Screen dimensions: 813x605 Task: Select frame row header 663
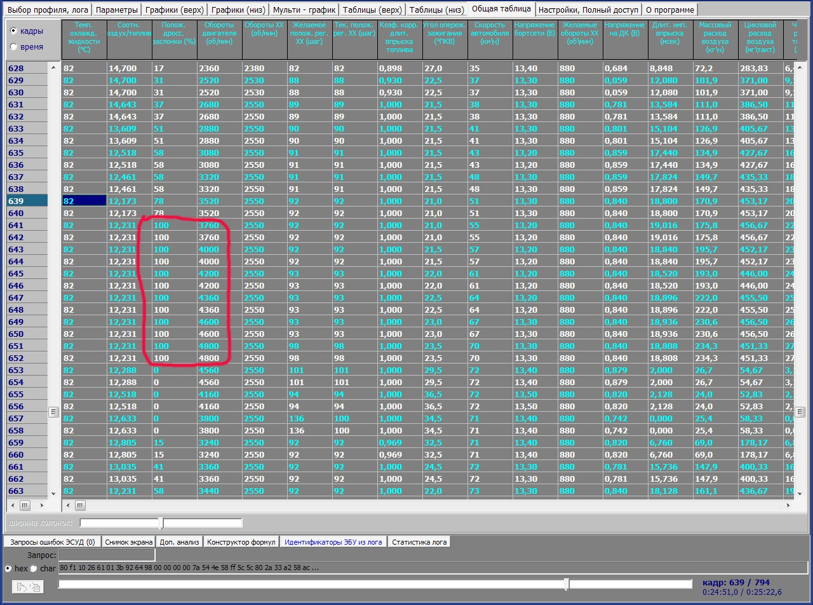coord(27,491)
